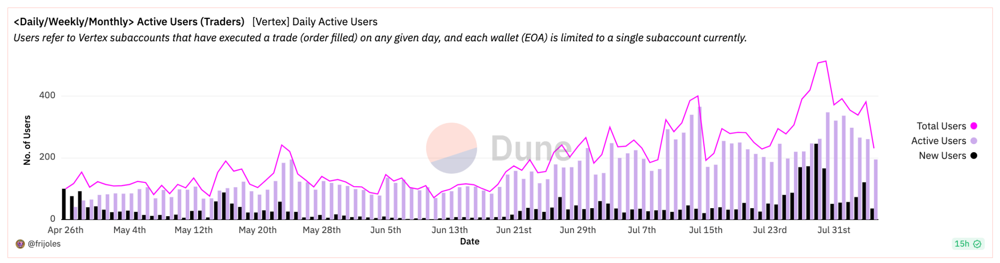The image size is (1000, 263).
Task: Click the green checkmark refresh icon
Action: (977, 244)
